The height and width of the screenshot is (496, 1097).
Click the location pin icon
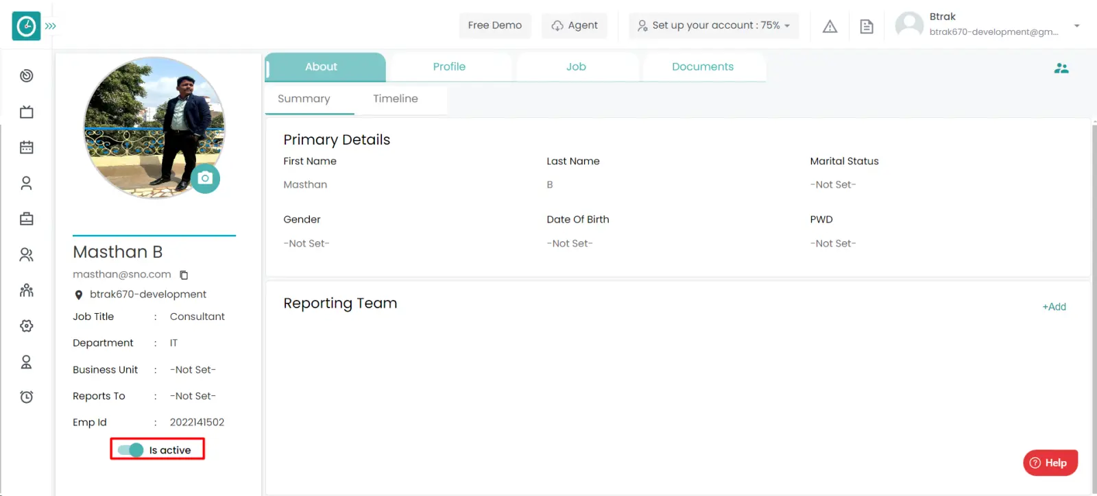(x=78, y=295)
